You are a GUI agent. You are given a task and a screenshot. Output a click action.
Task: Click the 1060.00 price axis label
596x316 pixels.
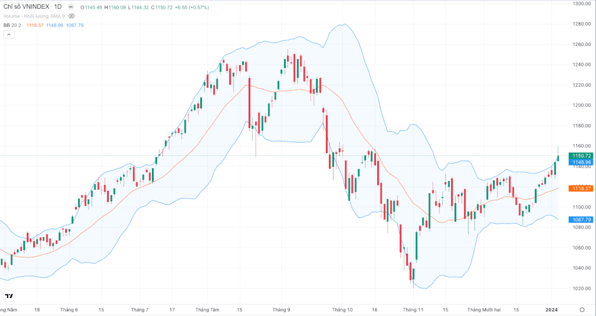(x=581, y=248)
